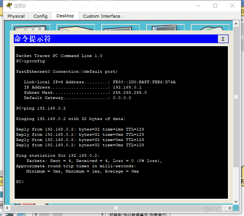Click the IP Address line 192.168.0.1
This screenshot has width=244, height=216.
[x=83, y=87]
